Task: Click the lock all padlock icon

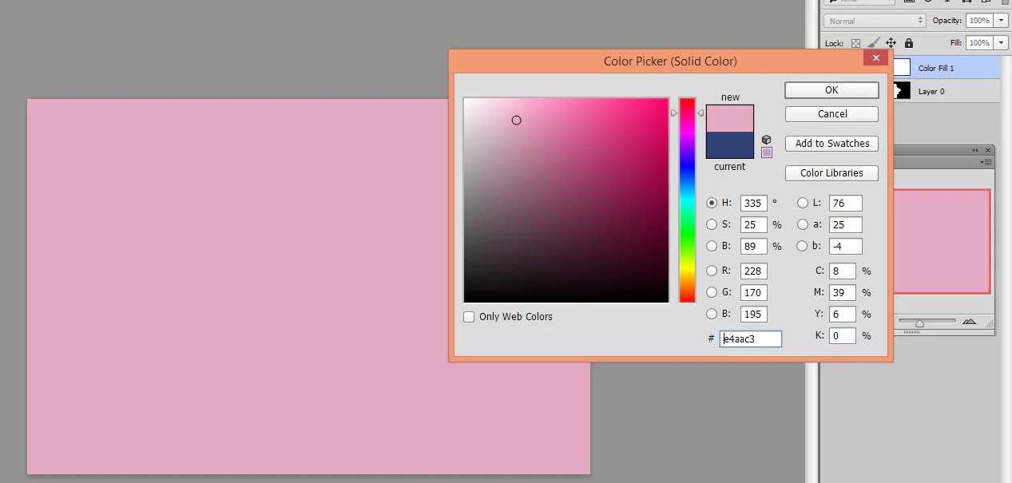Action: pos(908,43)
